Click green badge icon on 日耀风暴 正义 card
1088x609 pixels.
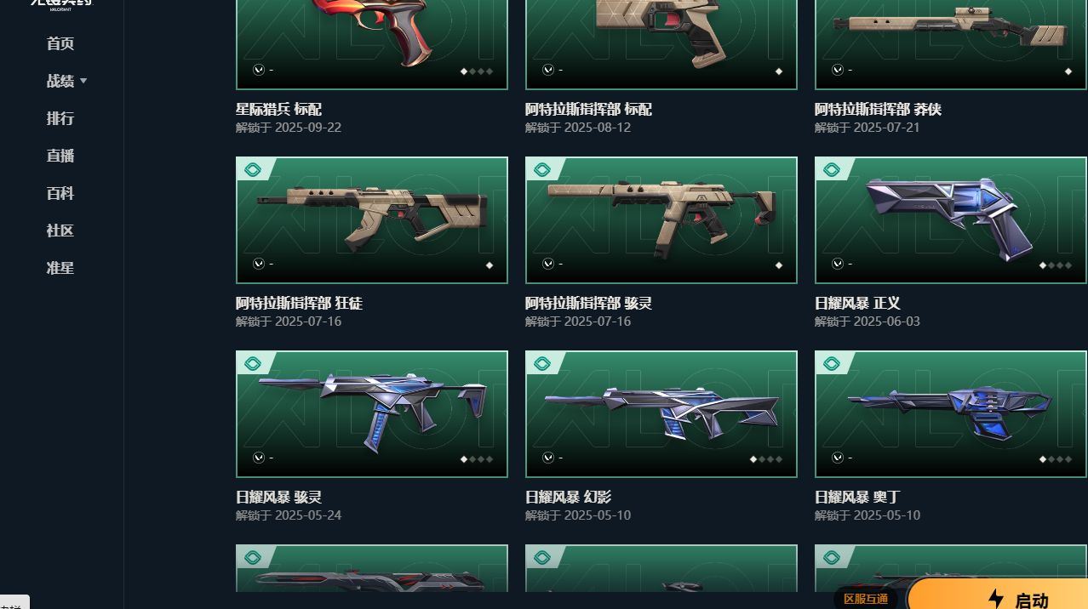pos(832,170)
